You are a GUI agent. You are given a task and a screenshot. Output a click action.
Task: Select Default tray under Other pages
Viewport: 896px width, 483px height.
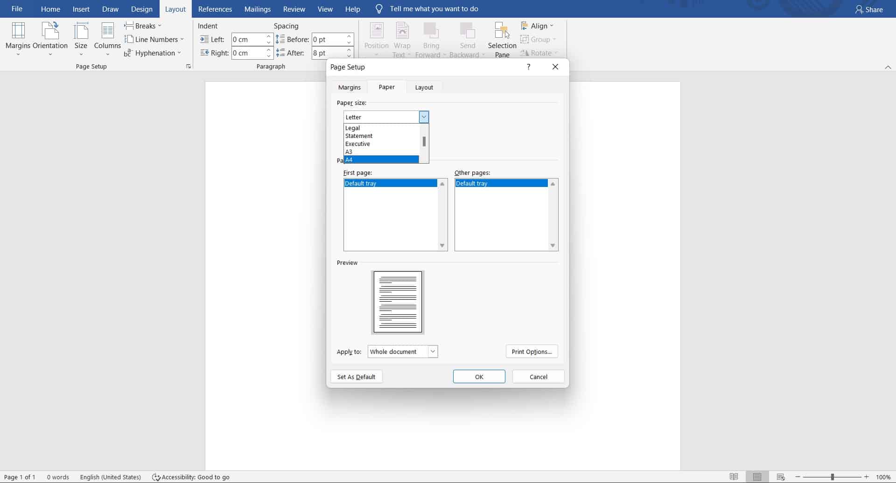pos(501,183)
